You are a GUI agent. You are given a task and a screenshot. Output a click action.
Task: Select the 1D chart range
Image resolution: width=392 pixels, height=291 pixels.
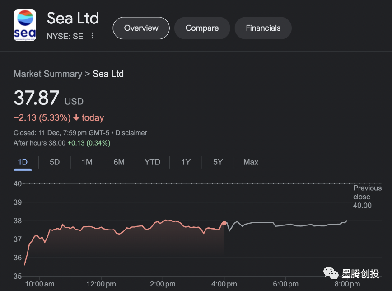click(x=23, y=162)
